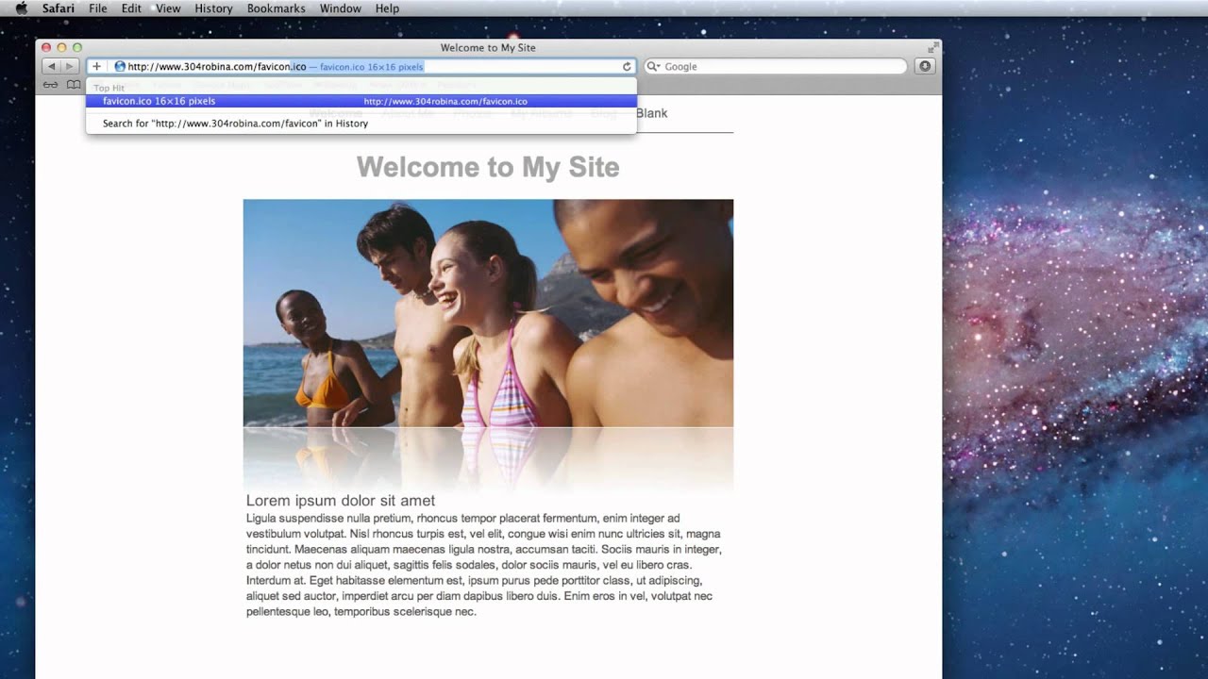Viewport: 1208px width, 679px height.
Task: Go back to the previous page
Action: pyautogui.click(x=51, y=66)
